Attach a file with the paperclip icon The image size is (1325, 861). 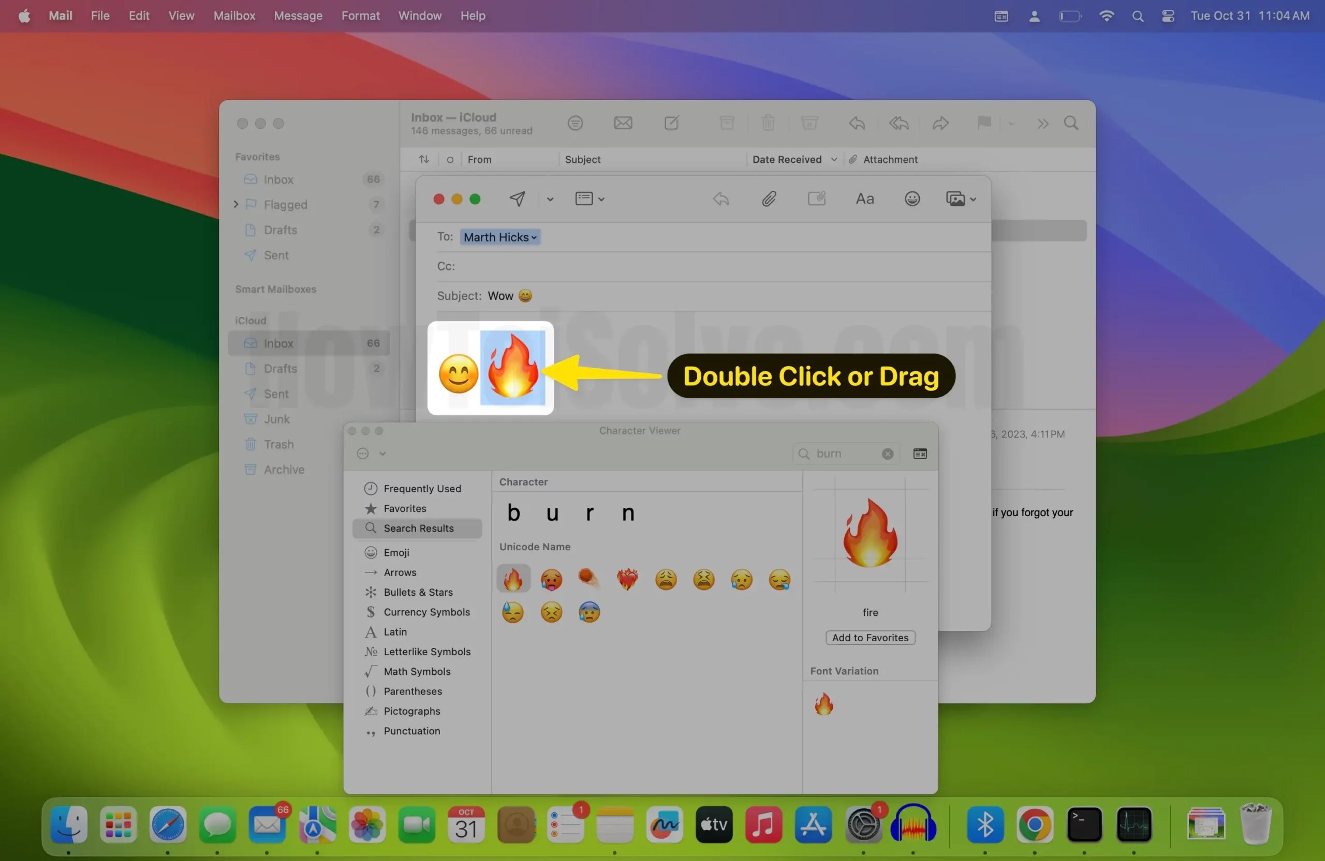pyautogui.click(x=769, y=199)
